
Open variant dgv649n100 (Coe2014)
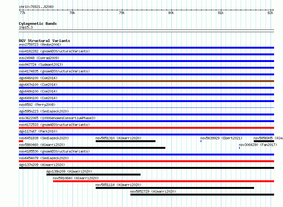[38, 98]
